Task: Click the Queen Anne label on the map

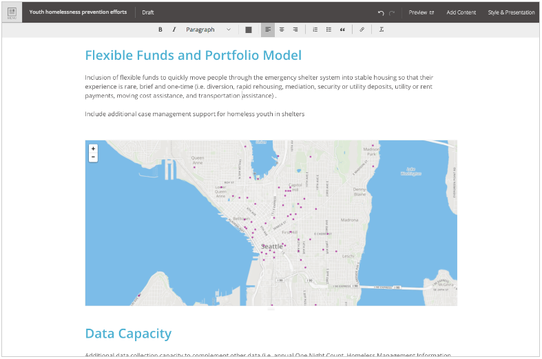Action: (198, 160)
